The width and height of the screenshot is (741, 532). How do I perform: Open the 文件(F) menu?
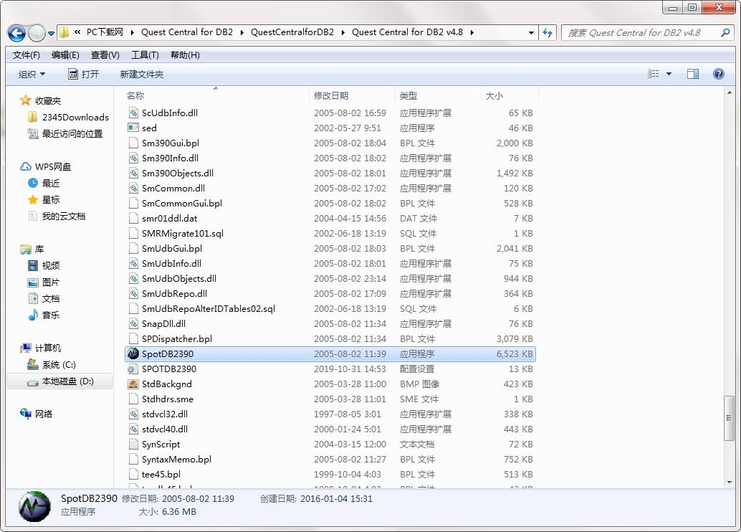click(26, 55)
